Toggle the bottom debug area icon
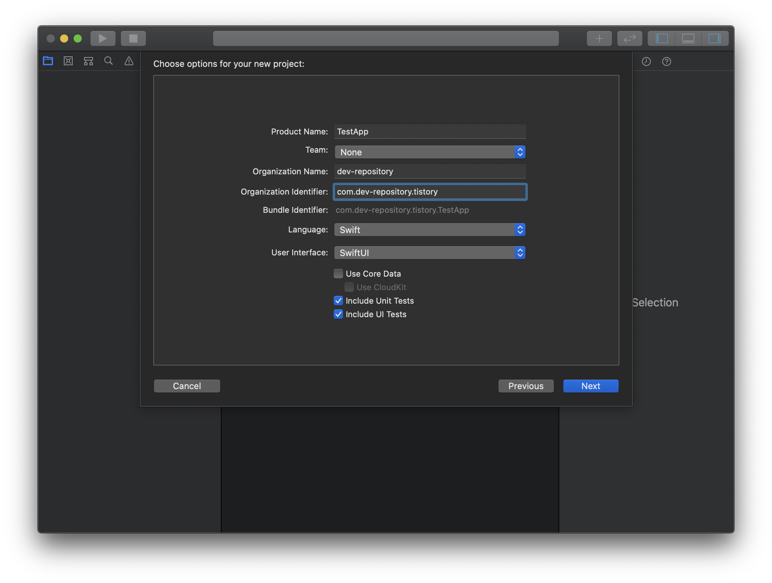 coord(688,39)
